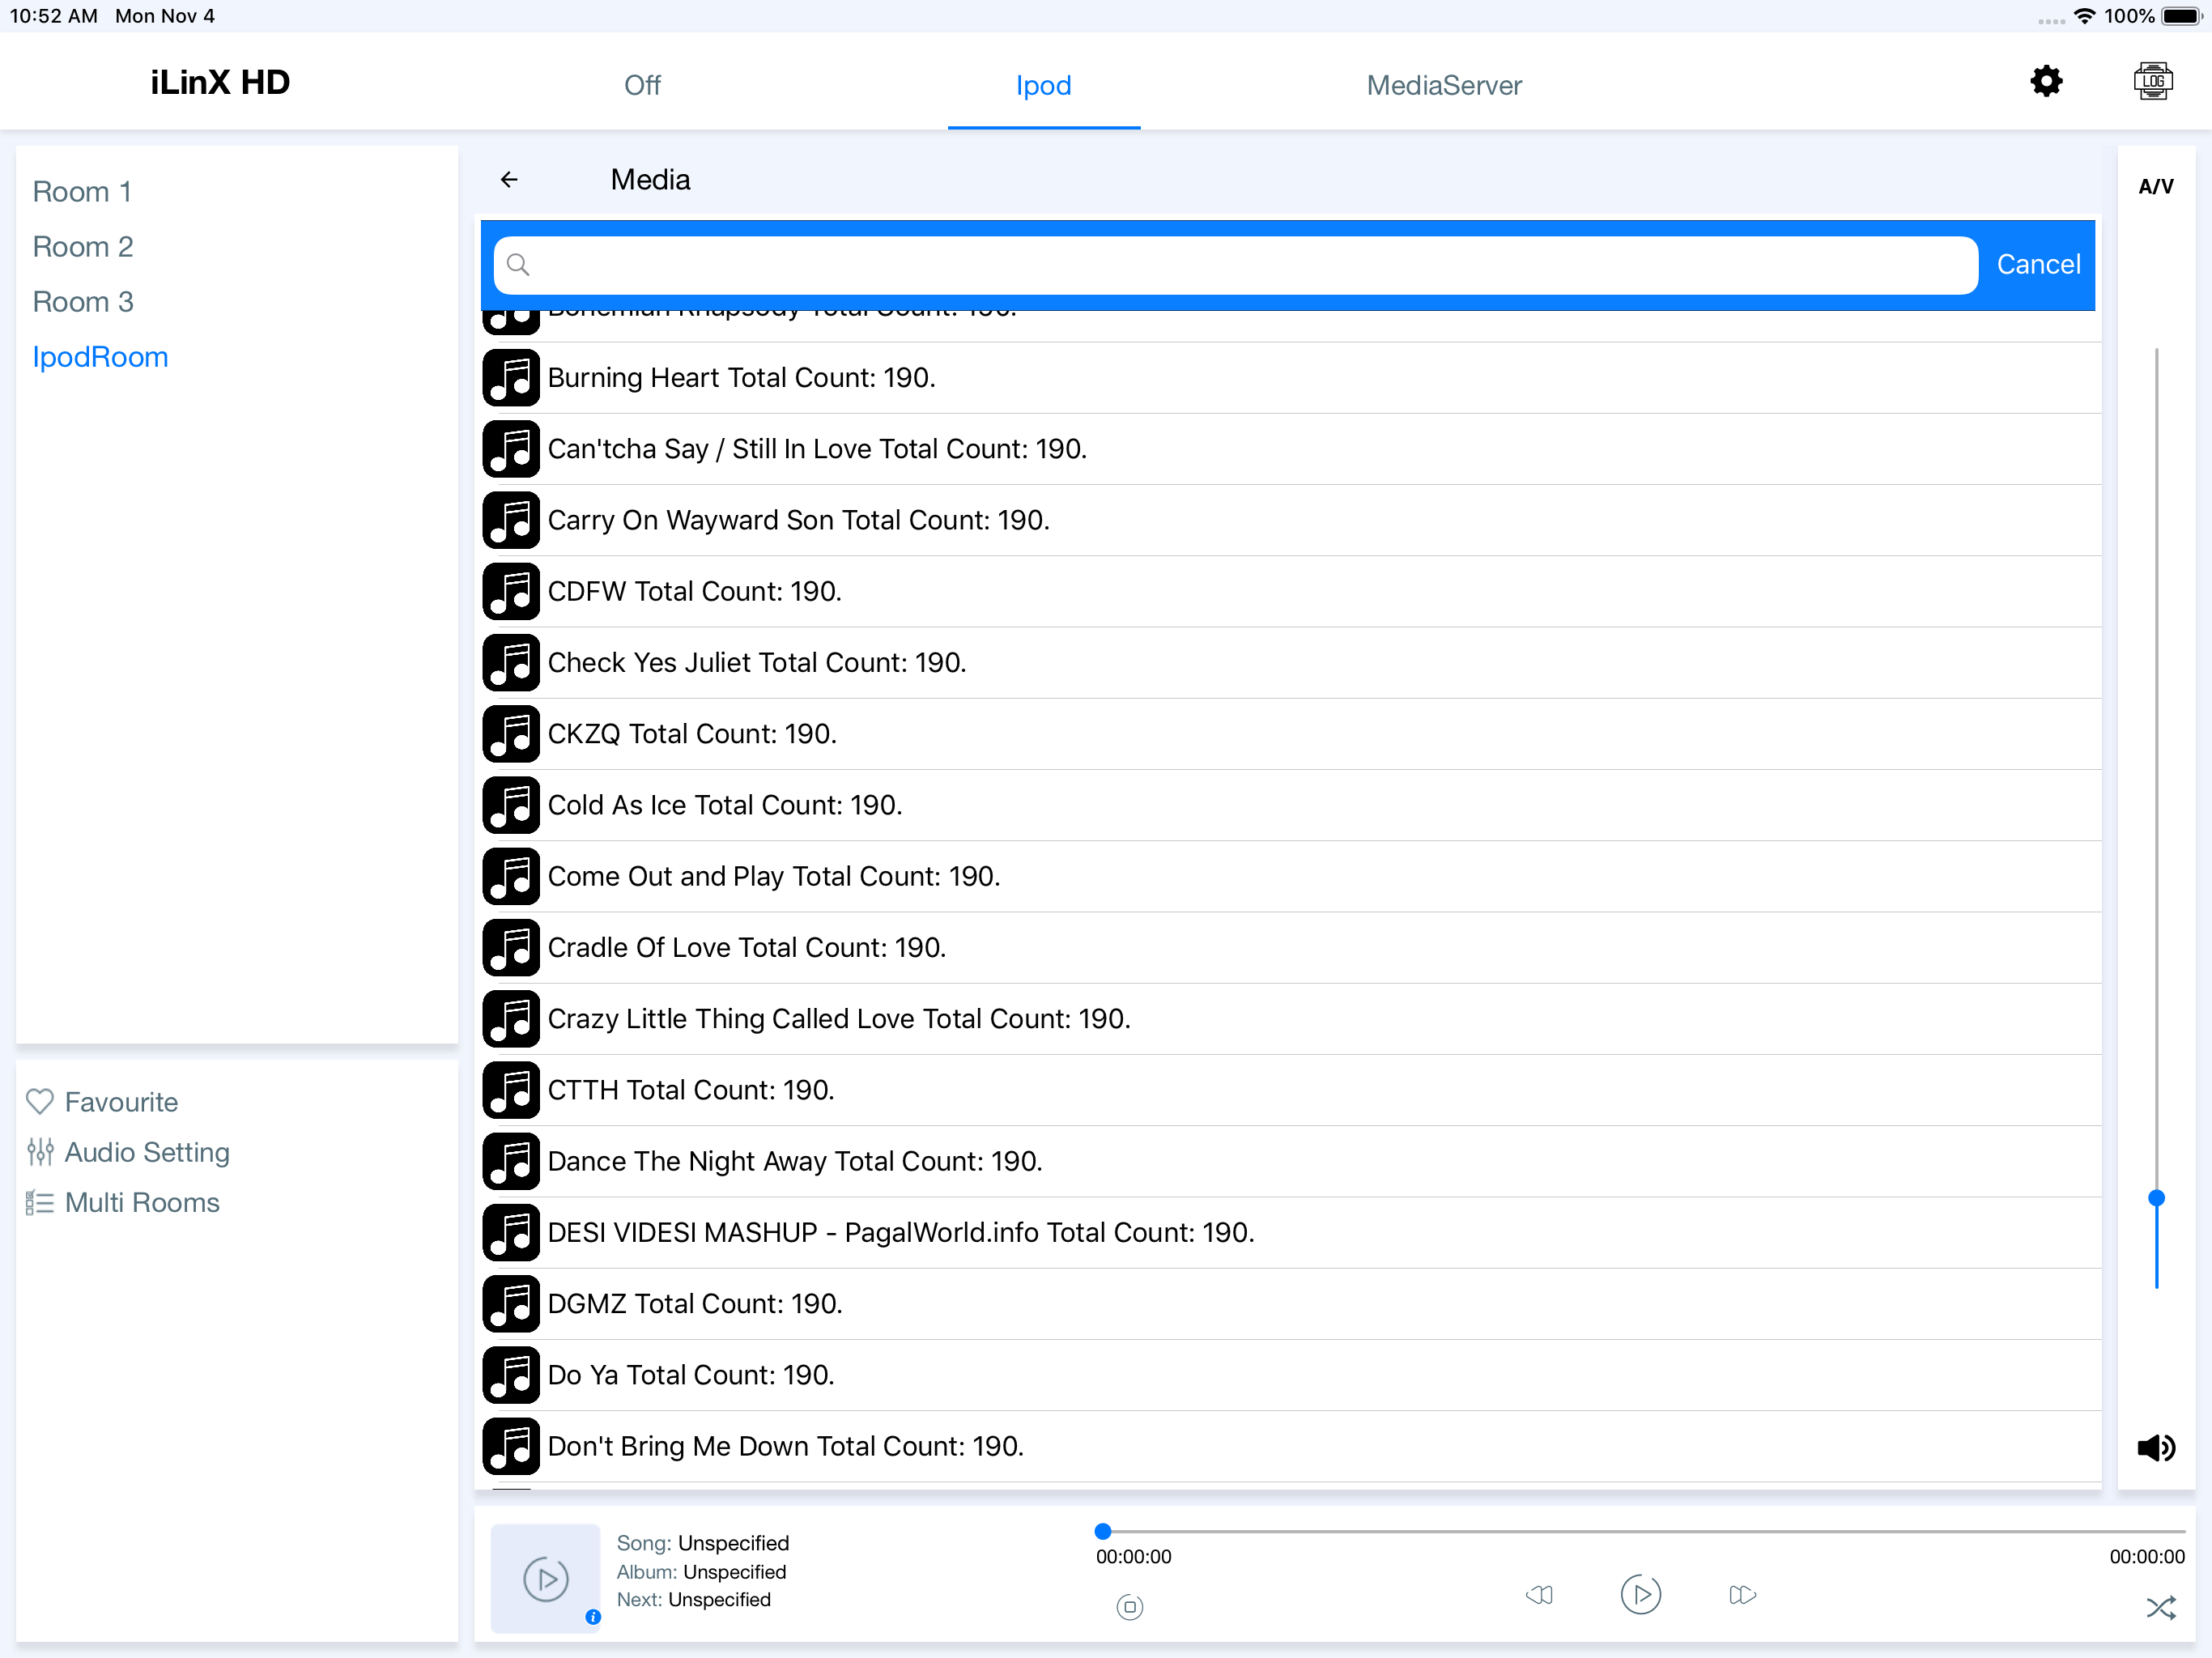Skip to next track

1742,1594
